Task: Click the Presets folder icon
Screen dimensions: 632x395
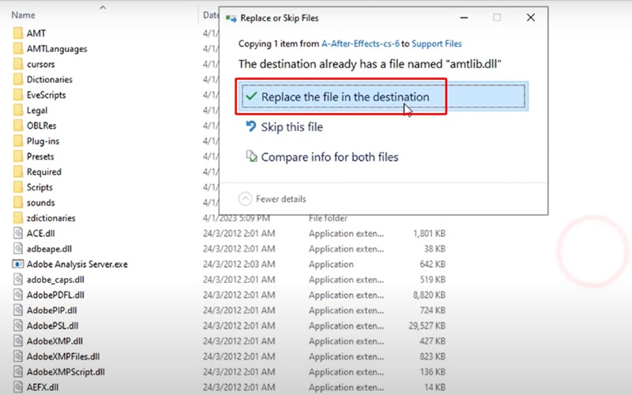Action: tap(18, 156)
